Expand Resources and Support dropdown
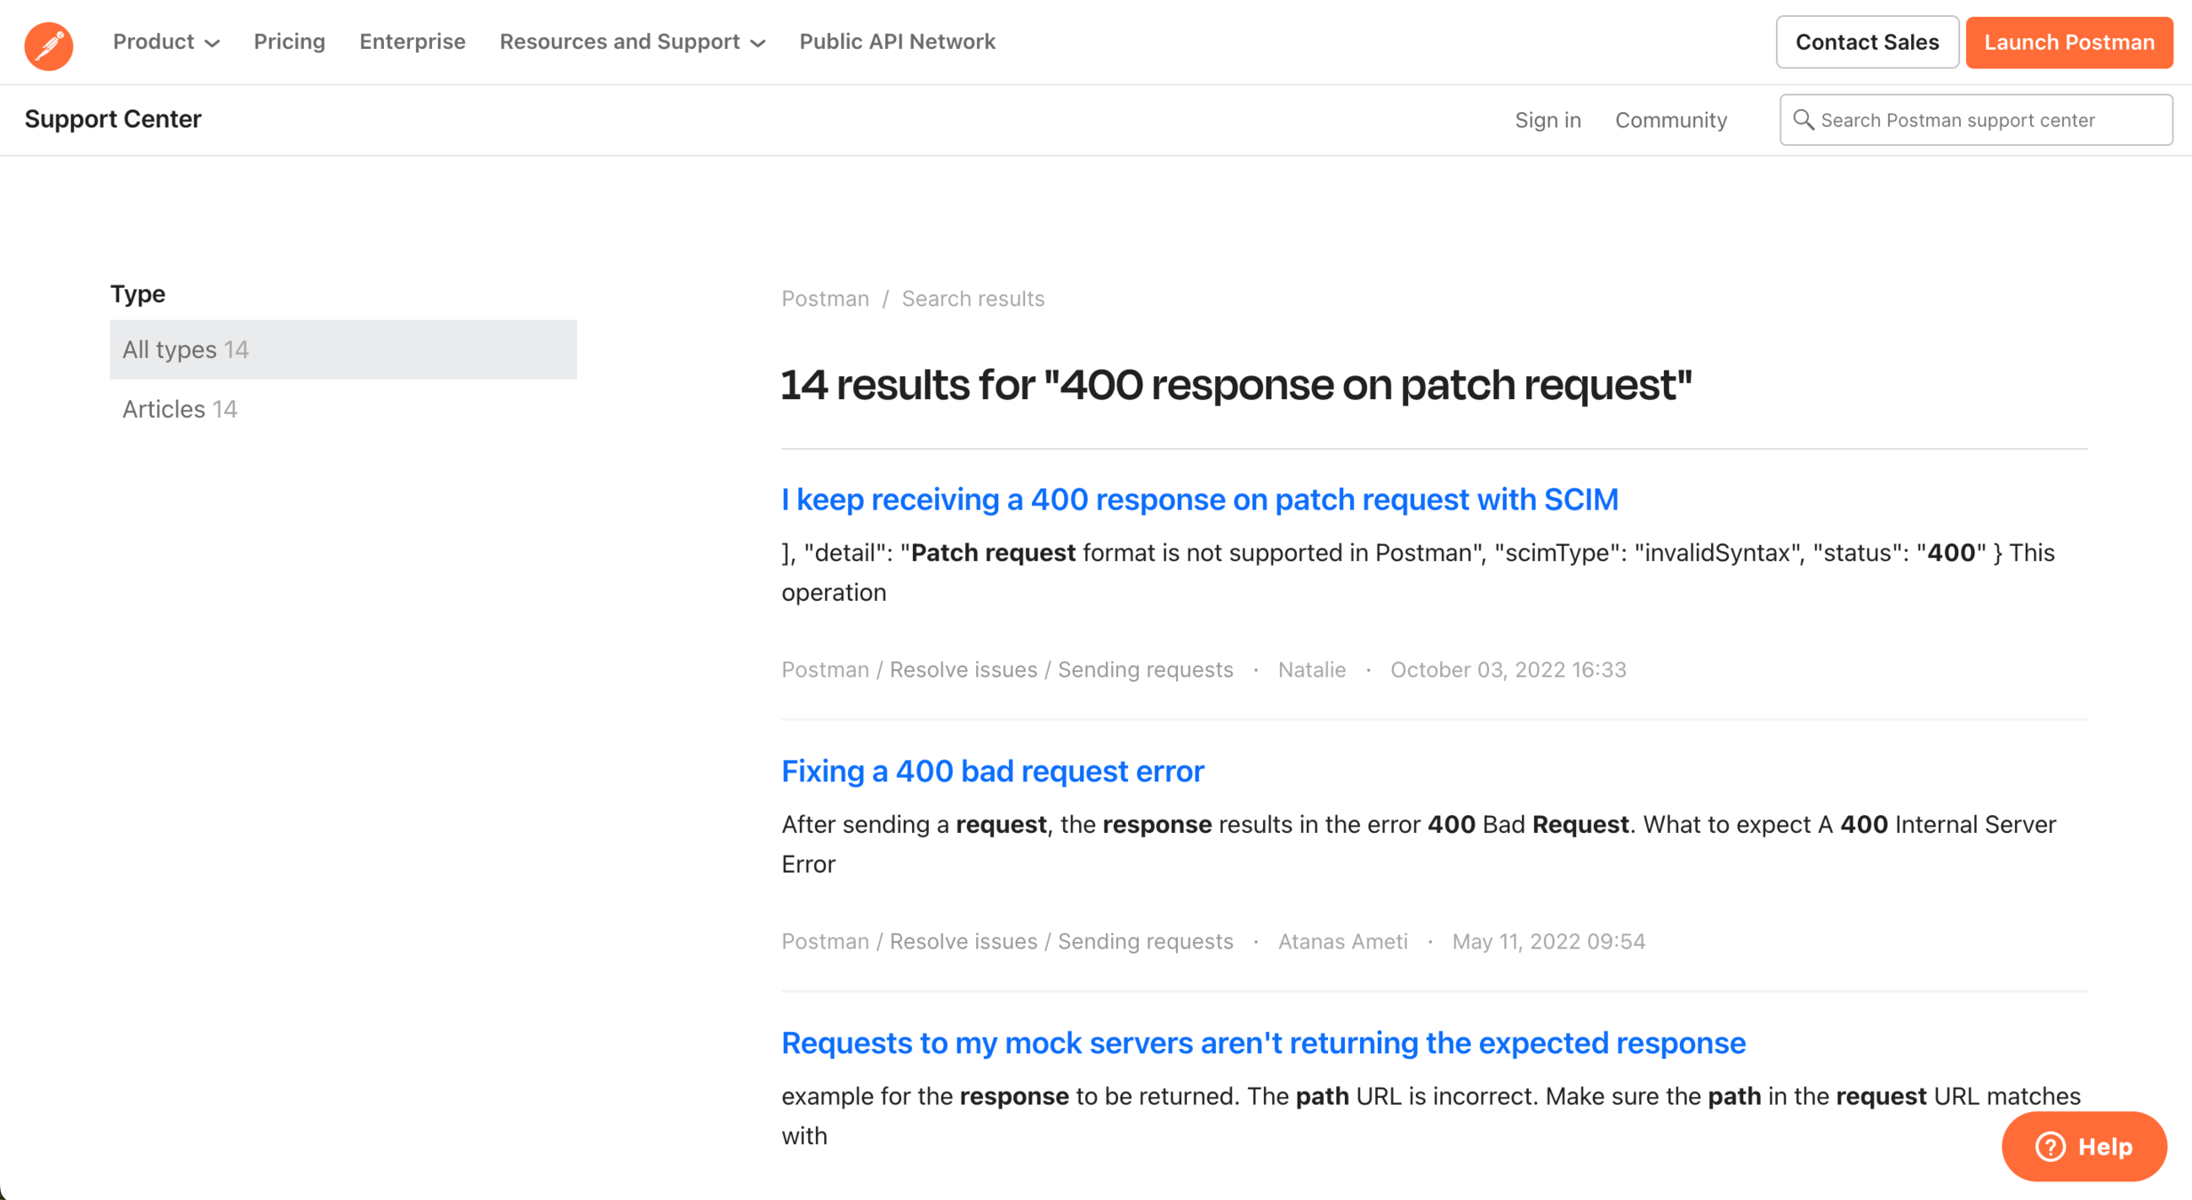 (x=632, y=42)
